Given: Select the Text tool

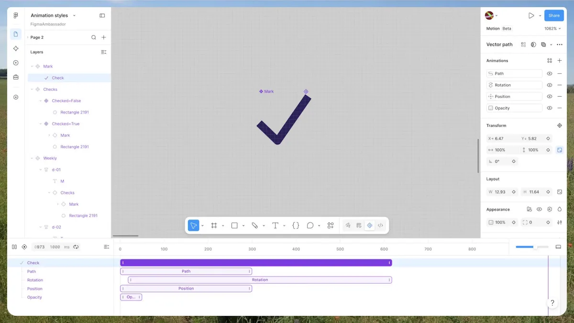Looking at the screenshot, I should [276, 225].
